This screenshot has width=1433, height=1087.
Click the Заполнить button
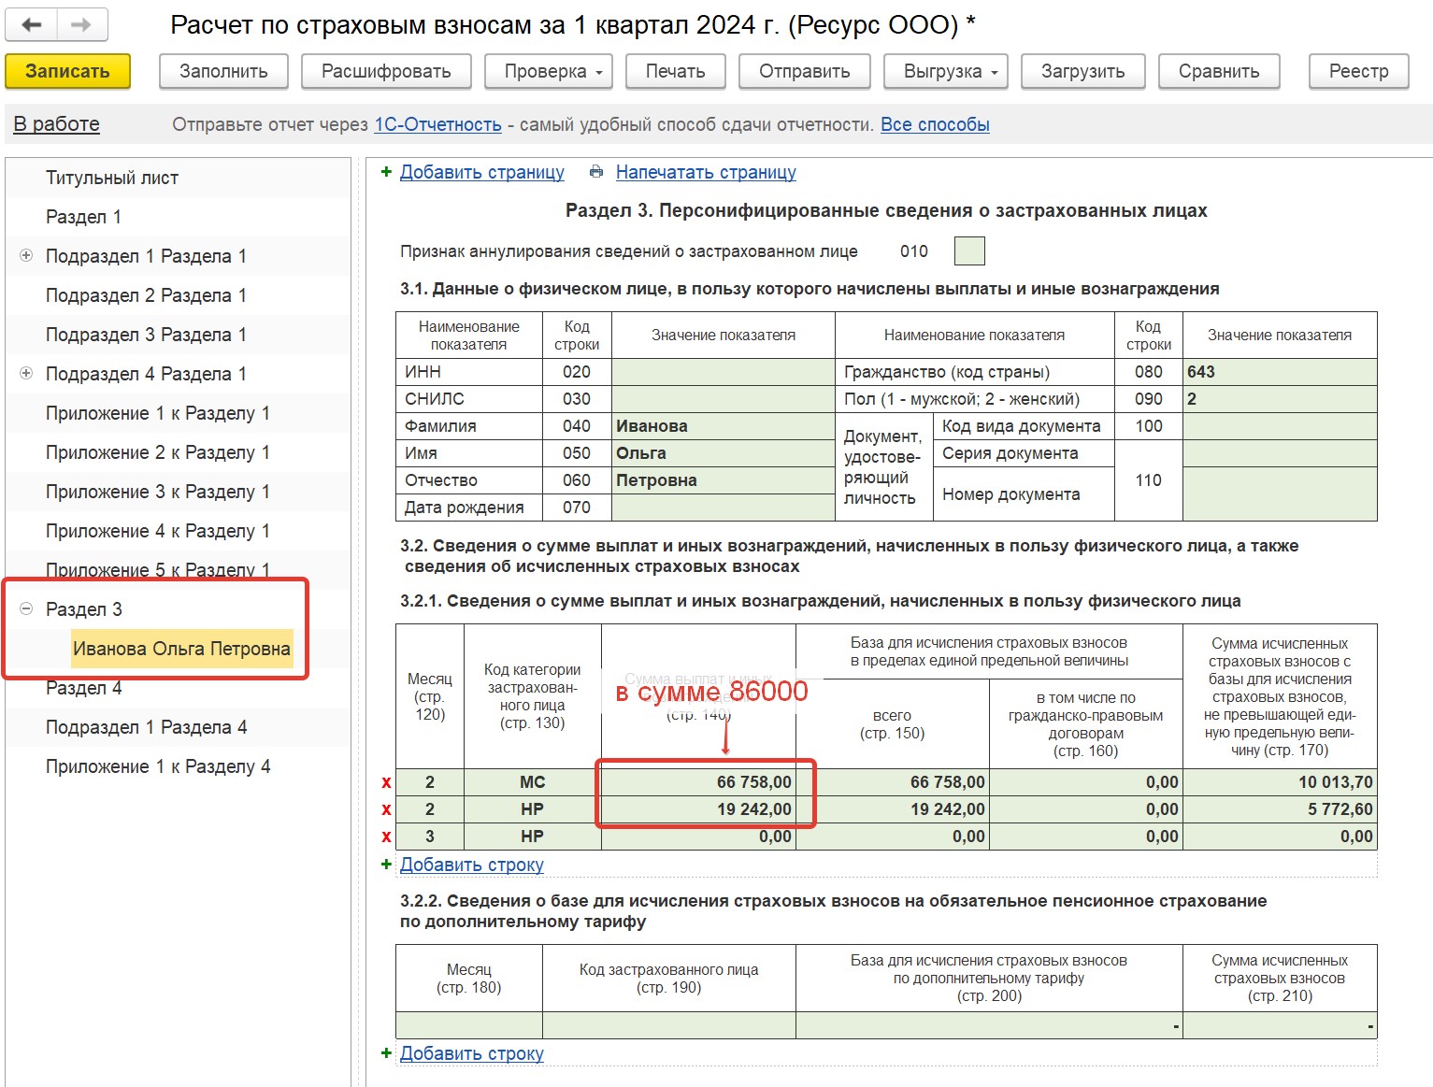pos(223,71)
